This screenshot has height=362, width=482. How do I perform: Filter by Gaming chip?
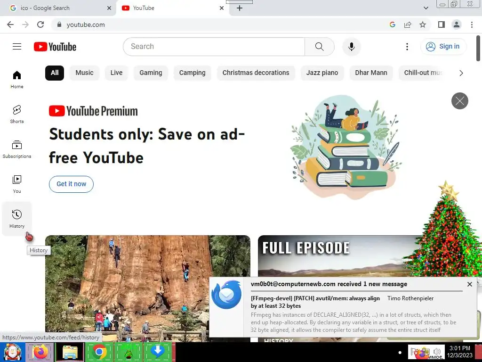(151, 73)
